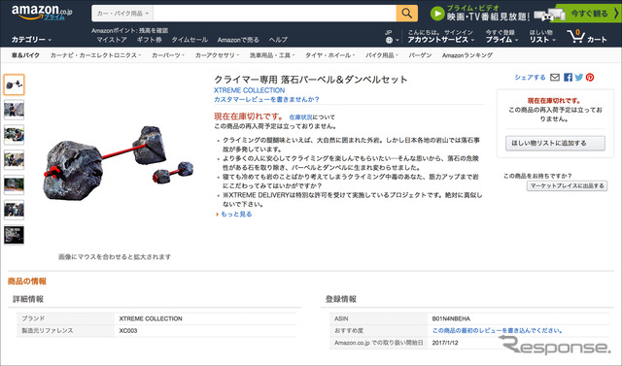
Task: Click the Prime Video play icon banner
Action: coord(437,14)
